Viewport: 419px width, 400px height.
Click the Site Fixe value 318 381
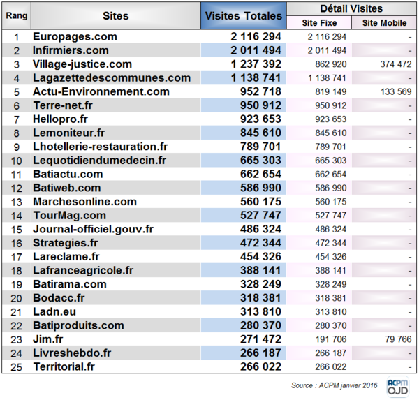[x=331, y=298]
